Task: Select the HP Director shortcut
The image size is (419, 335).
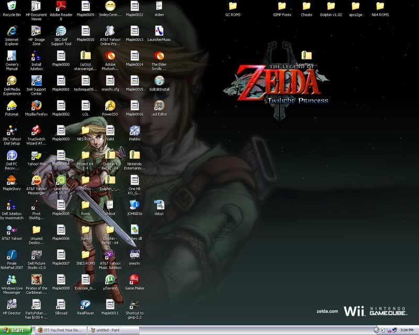Action: pos(12,304)
